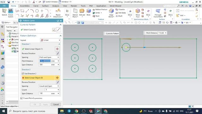Click the Cancel button
The image size is (202, 114).
click(x=56, y=104)
